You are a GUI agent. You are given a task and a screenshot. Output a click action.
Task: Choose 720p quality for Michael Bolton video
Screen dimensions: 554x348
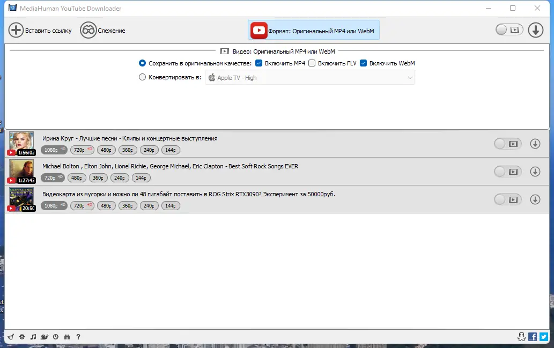pyautogui.click(x=53, y=177)
